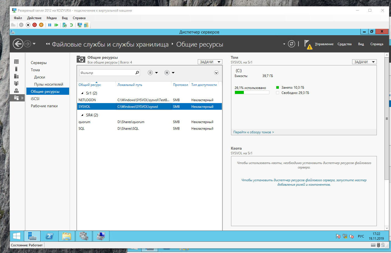391x253 pixels.
Task: Click the server tools taskbar icon
Action: pyautogui.click(x=84, y=236)
